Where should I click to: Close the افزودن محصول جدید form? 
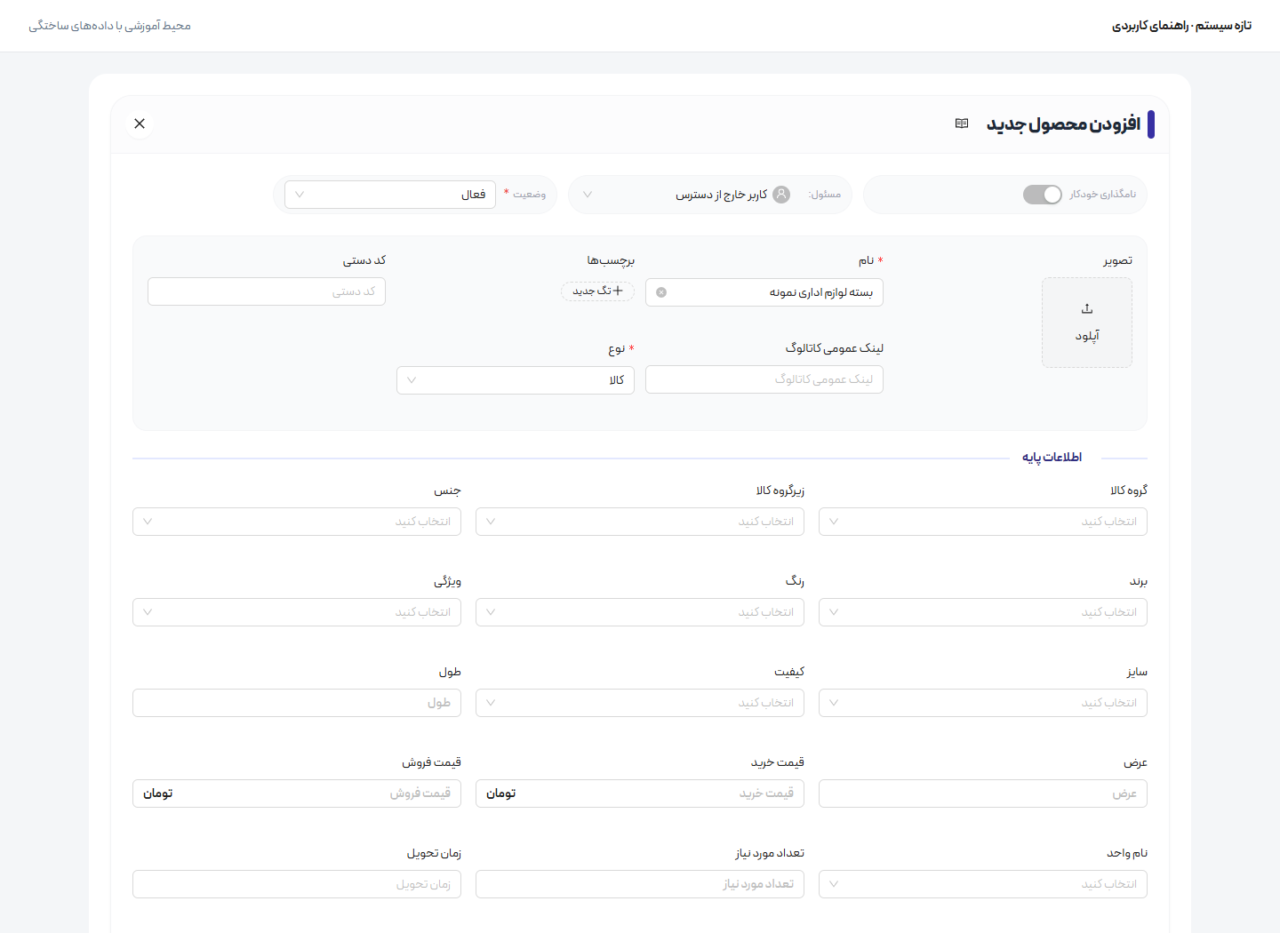(x=140, y=124)
